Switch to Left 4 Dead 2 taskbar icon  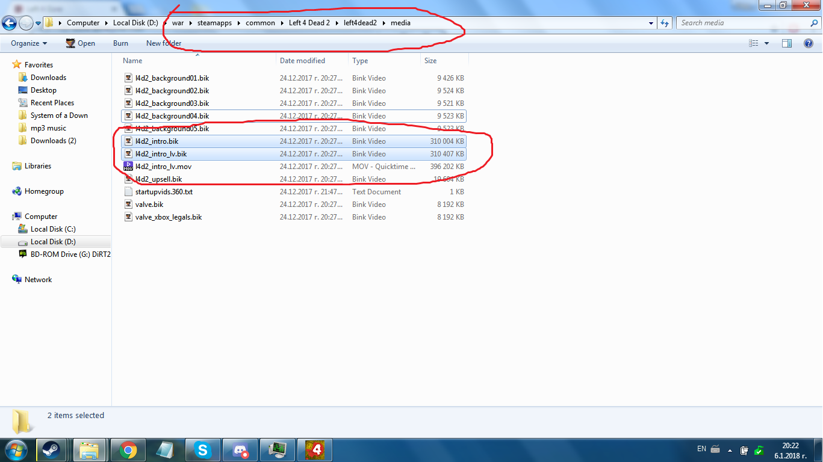pos(314,450)
